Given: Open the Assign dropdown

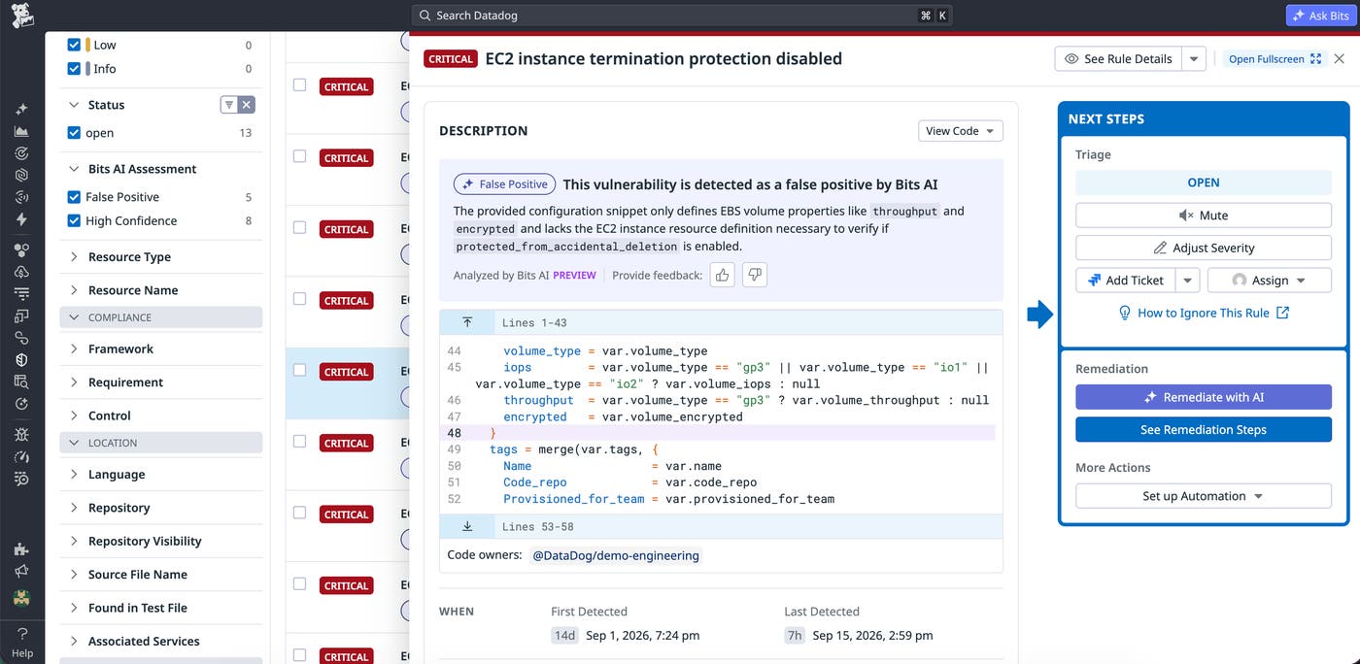Looking at the screenshot, I should 1269,281.
